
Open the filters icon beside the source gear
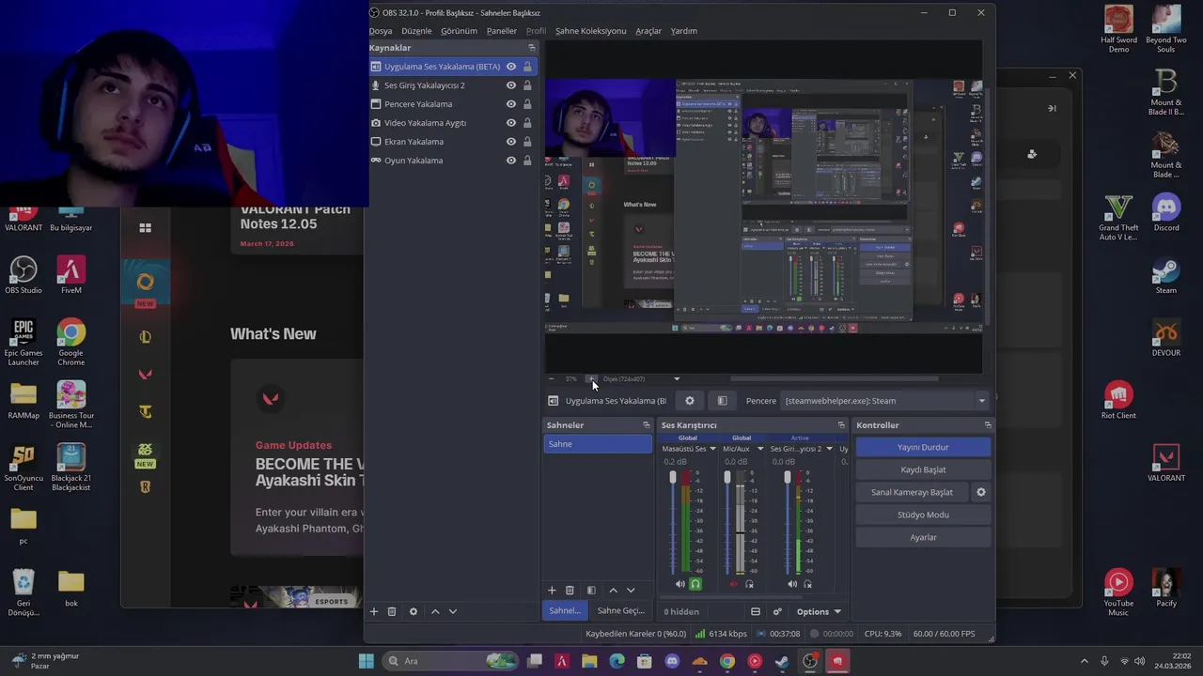[x=722, y=401]
